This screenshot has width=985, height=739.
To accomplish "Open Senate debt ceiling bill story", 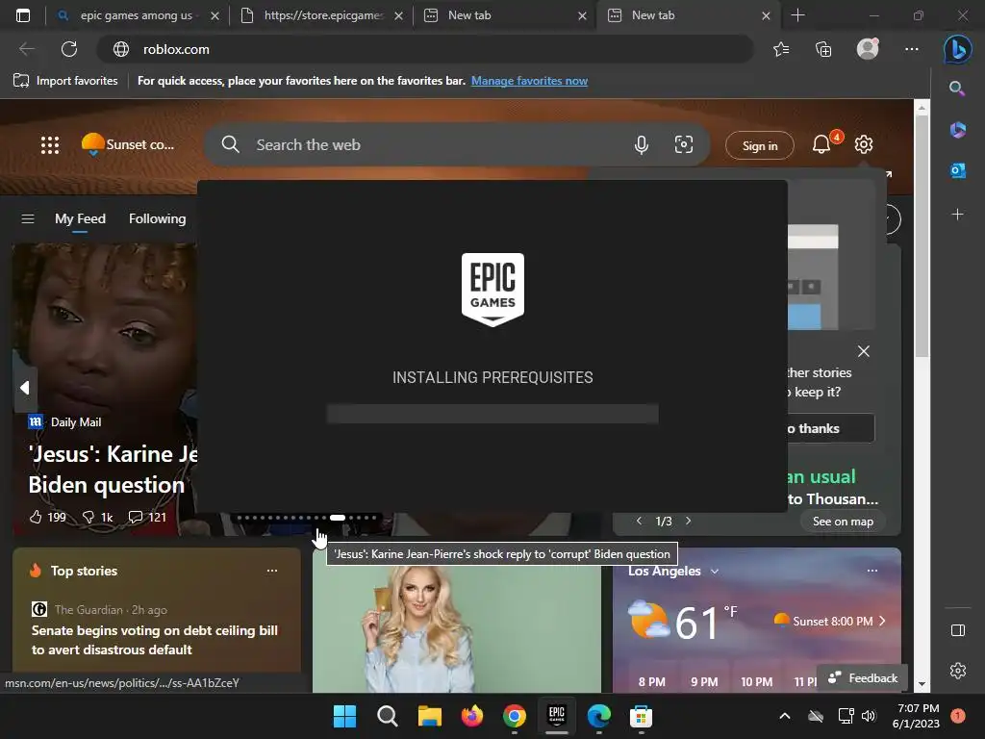I will pos(155,640).
